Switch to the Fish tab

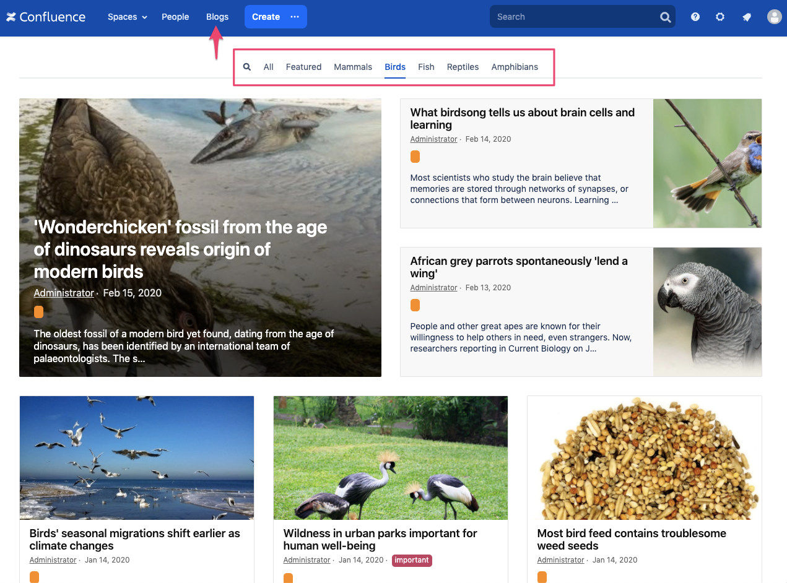426,67
